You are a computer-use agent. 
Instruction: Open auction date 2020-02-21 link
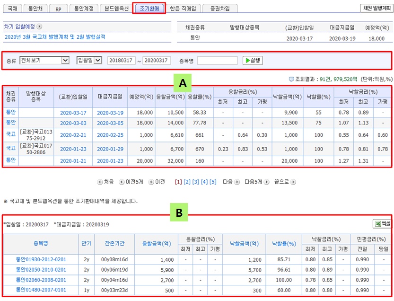coord(73,135)
